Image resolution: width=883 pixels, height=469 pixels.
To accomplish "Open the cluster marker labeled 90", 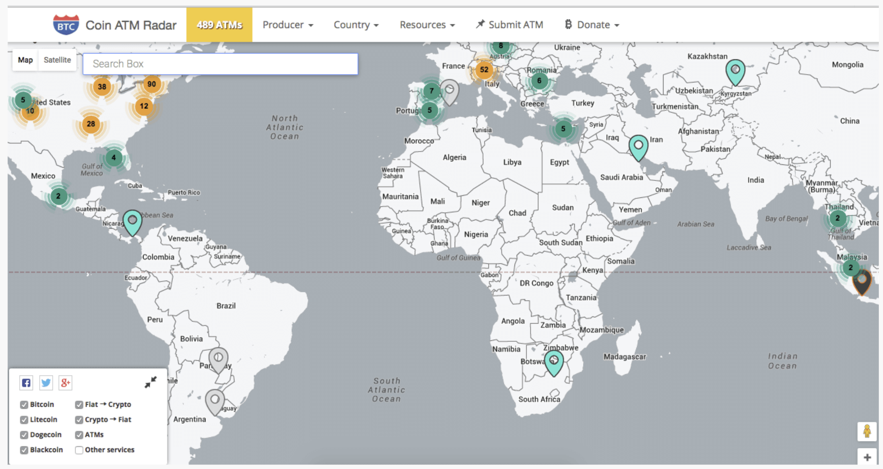I will [151, 84].
